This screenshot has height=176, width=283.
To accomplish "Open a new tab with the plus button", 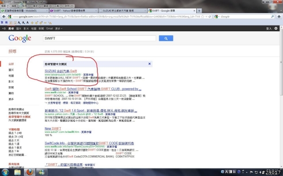I will [x=199, y=11].
